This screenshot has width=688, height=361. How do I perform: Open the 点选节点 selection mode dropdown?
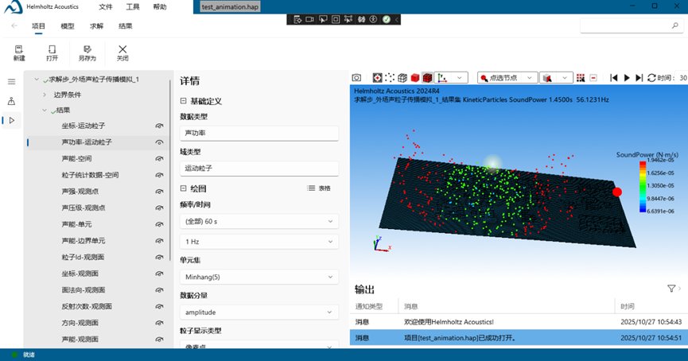506,78
